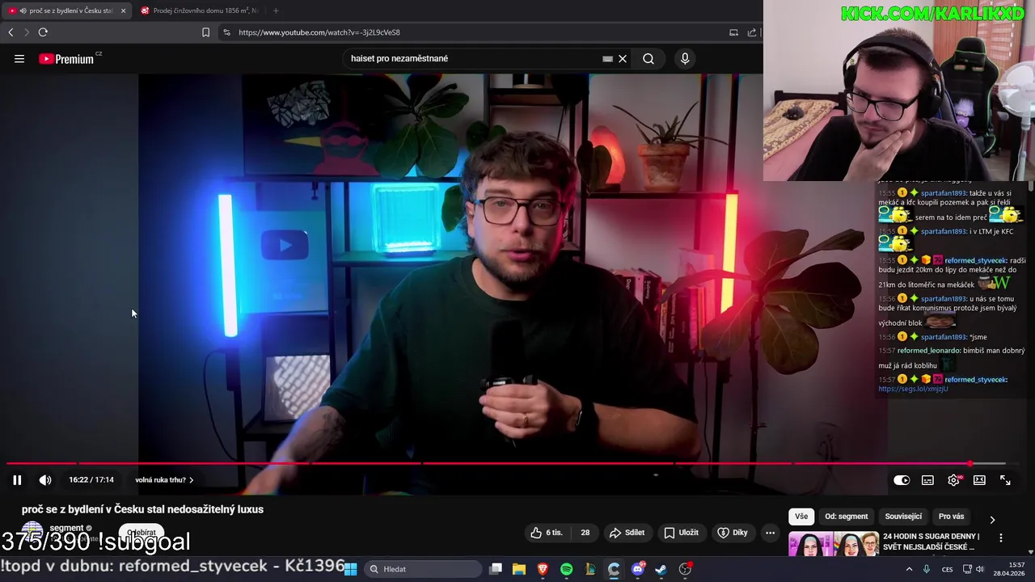This screenshot has width=1035, height=582.
Task: Open File Explorer from the taskbar
Action: [x=519, y=569]
